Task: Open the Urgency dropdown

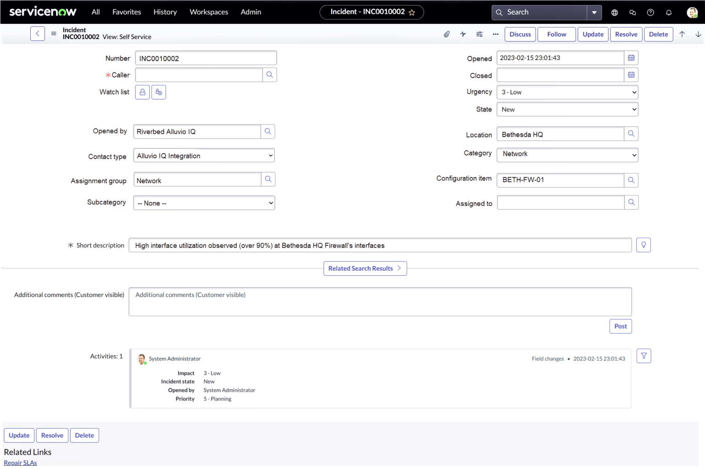Action: pos(567,92)
